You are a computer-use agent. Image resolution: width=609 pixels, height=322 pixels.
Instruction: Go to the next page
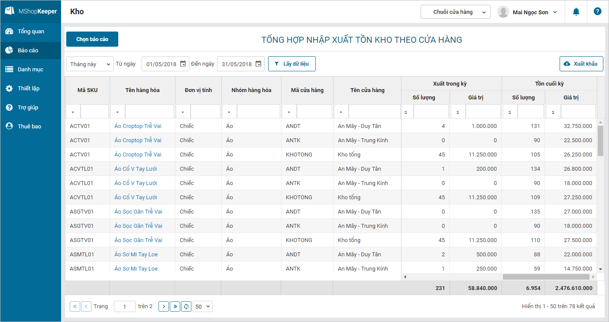tap(164, 306)
